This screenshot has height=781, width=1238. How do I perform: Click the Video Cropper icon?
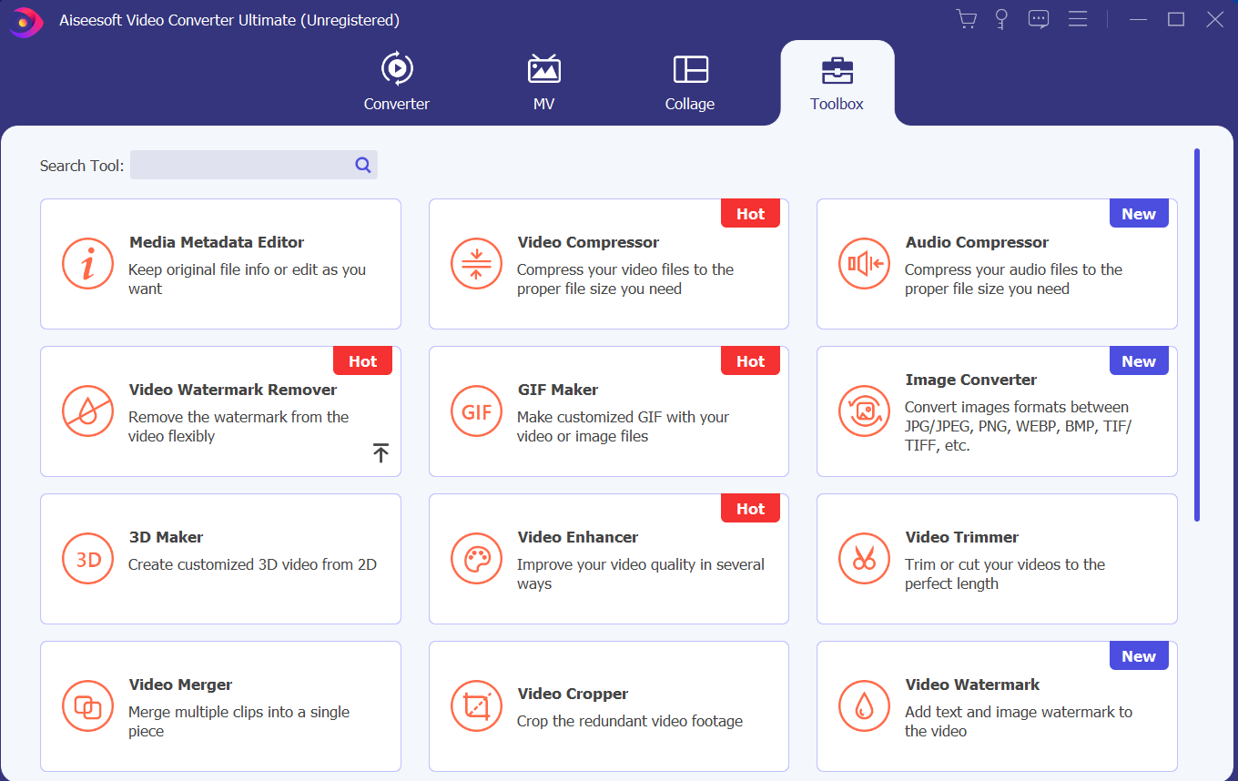pyautogui.click(x=476, y=706)
